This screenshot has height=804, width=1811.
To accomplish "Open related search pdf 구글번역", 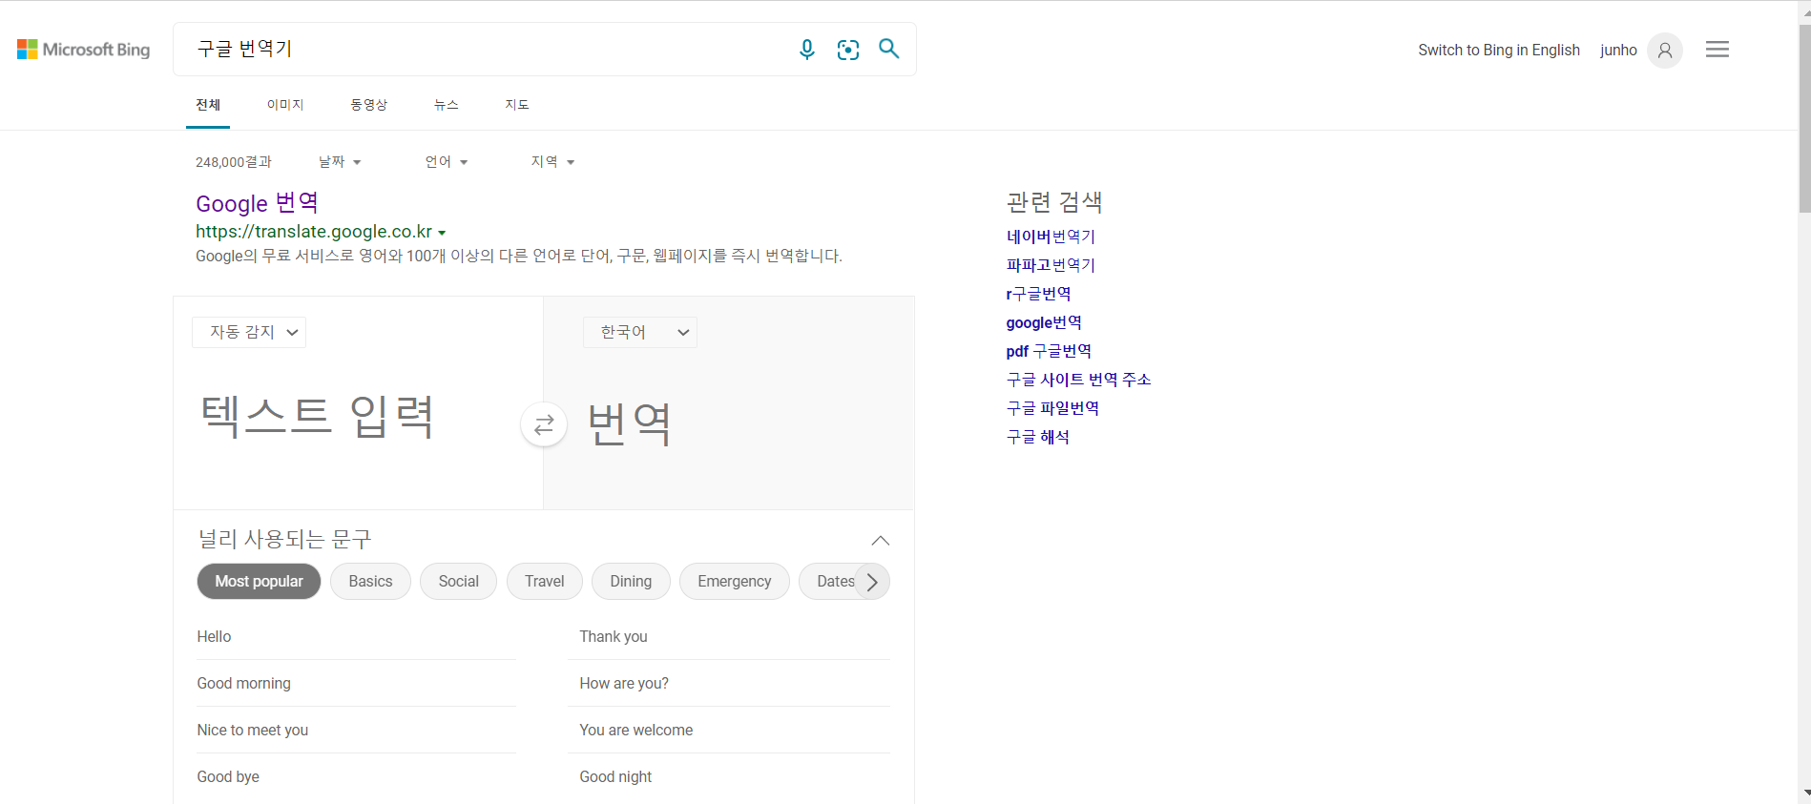I will pos(1049,351).
